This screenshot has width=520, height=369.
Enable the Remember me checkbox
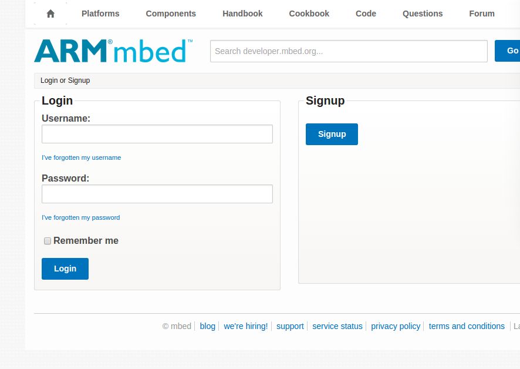coord(48,241)
